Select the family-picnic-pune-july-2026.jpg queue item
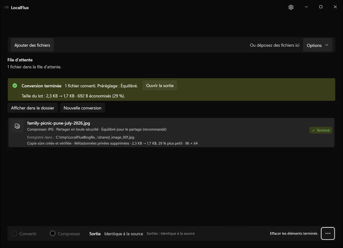The height and width of the screenshot is (248, 343). [171, 133]
